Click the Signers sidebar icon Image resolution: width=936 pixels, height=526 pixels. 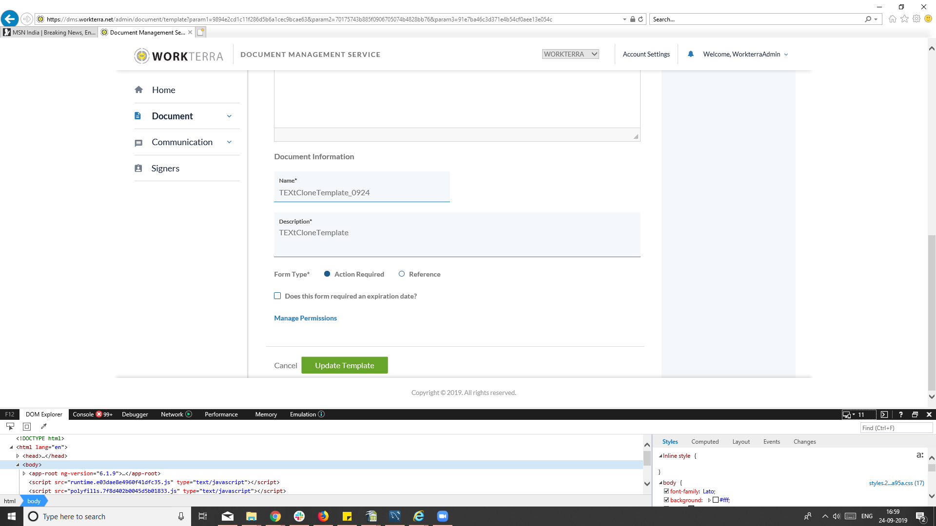[138, 168]
